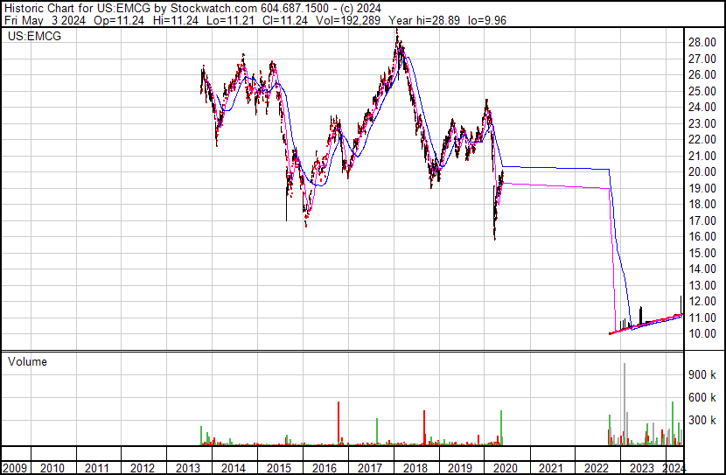Select the 2020 year marker on time axis
The image size is (726, 475).
tap(506, 468)
